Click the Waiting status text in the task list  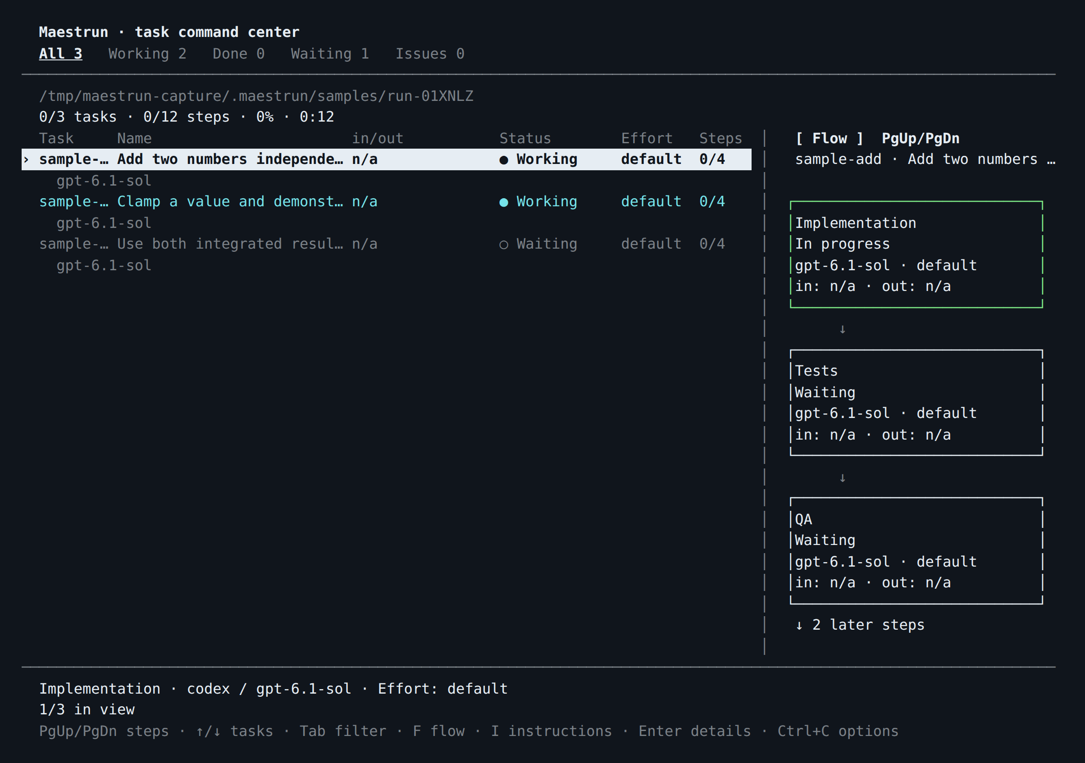547,244
